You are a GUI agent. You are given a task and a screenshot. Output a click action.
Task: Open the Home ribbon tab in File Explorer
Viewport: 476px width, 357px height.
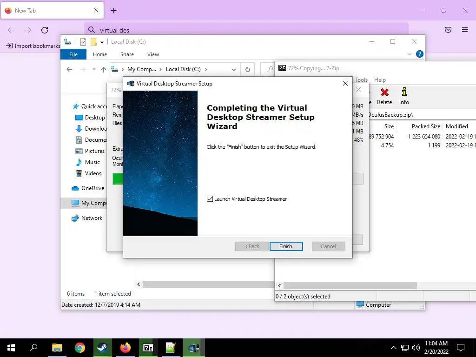(100, 54)
